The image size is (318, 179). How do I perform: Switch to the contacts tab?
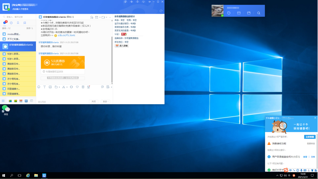pyautogui.click(x=18, y=23)
